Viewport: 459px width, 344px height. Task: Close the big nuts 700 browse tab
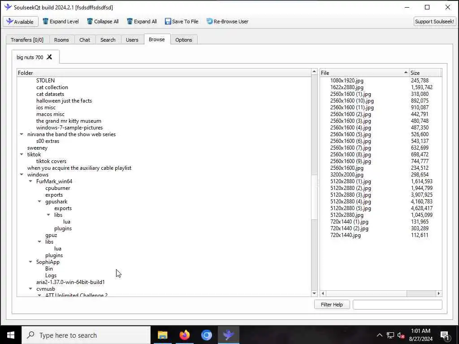[x=49, y=57]
